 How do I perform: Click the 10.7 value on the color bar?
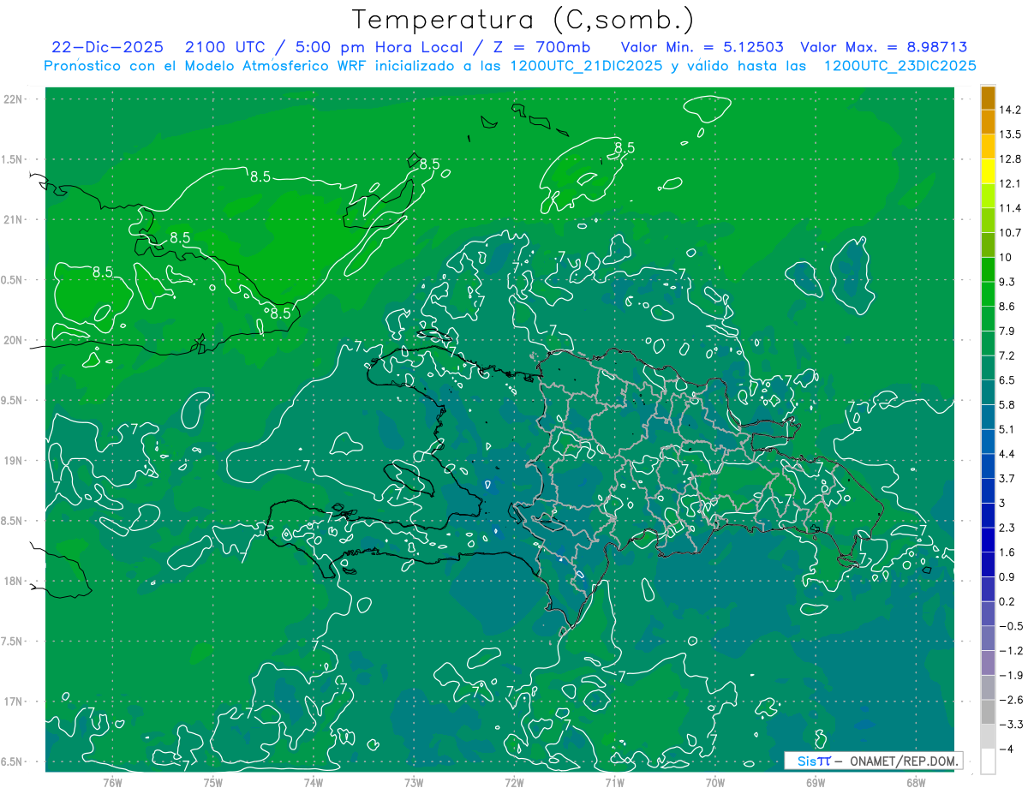(1010, 233)
